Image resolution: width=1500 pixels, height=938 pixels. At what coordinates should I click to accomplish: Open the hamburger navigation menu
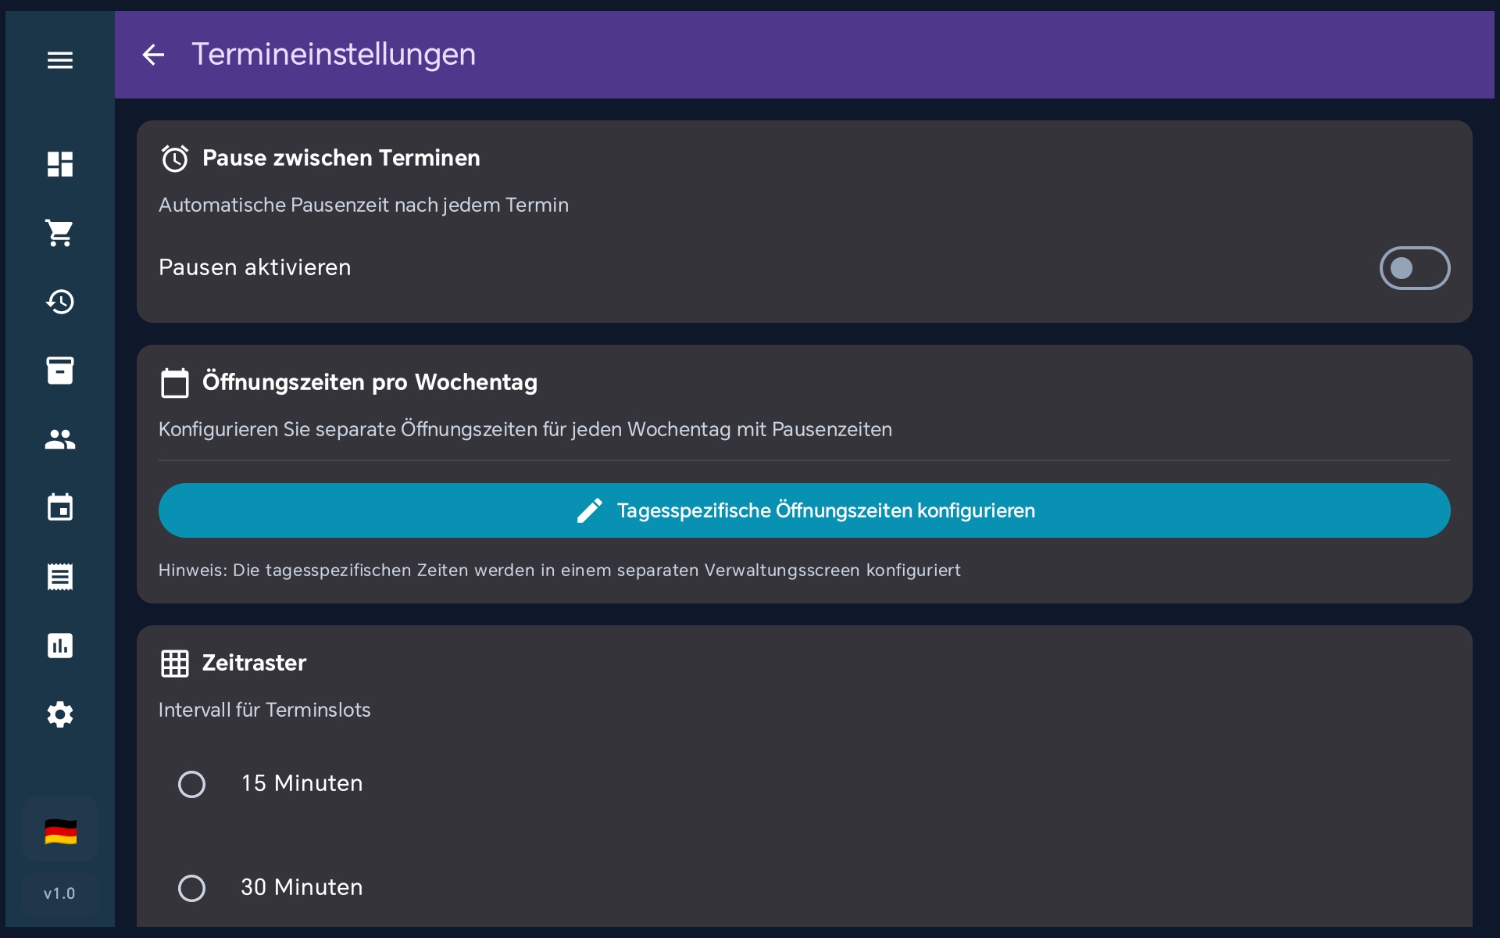click(x=59, y=59)
